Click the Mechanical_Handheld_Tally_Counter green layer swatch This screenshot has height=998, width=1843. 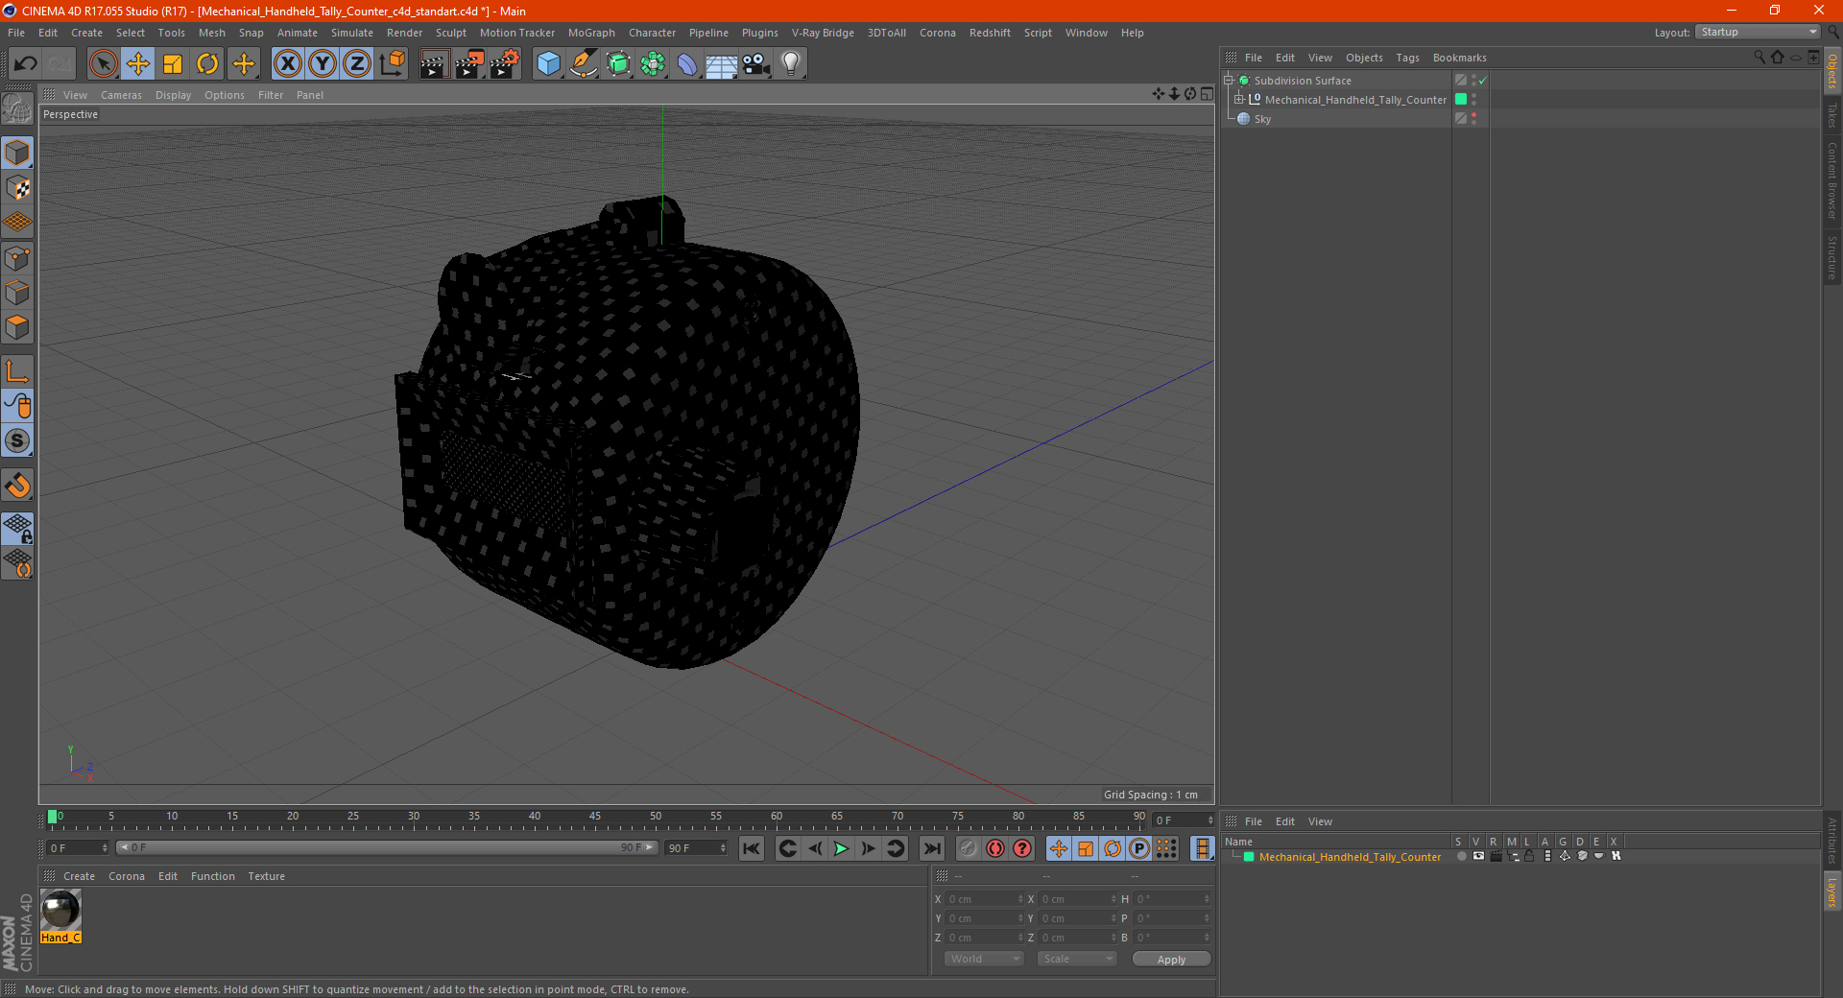[x=1461, y=99]
